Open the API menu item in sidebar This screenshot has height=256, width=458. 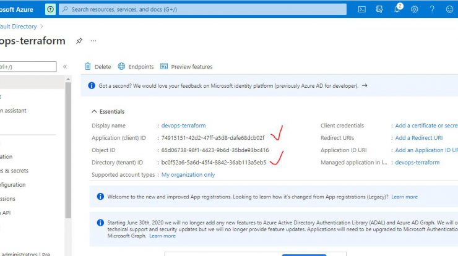5,213
